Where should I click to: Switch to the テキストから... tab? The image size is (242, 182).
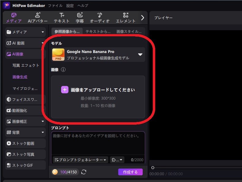pos(98,32)
